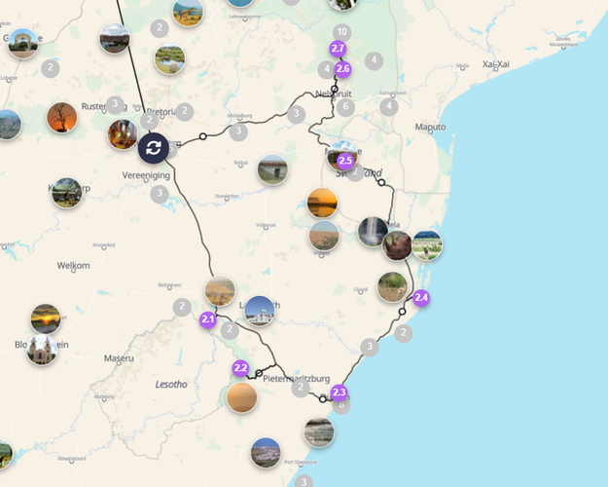
Task: Open purple stop marker 2.4 on the coast
Action: [x=421, y=298]
